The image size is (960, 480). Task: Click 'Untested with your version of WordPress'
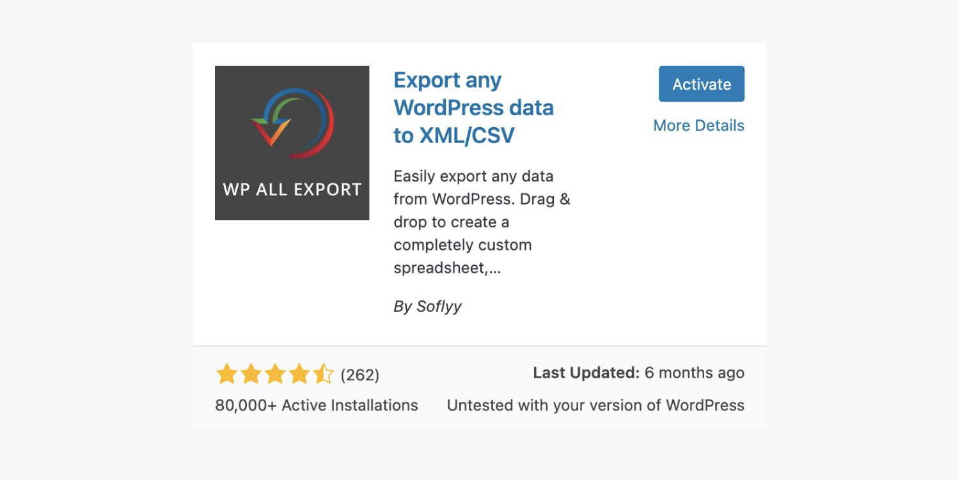pyautogui.click(x=595, y=405)
